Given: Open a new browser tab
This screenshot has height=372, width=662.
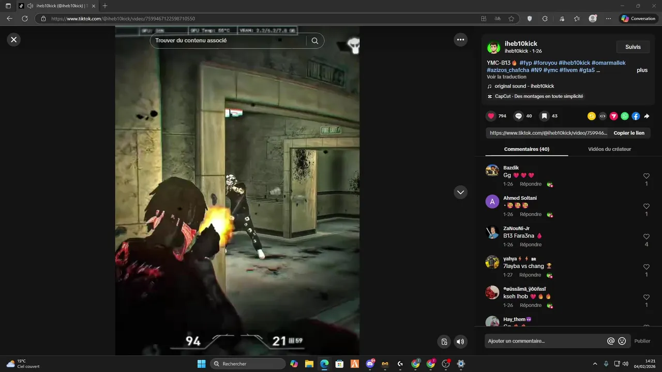Looking at the screenshot, I should pos(105,6).
